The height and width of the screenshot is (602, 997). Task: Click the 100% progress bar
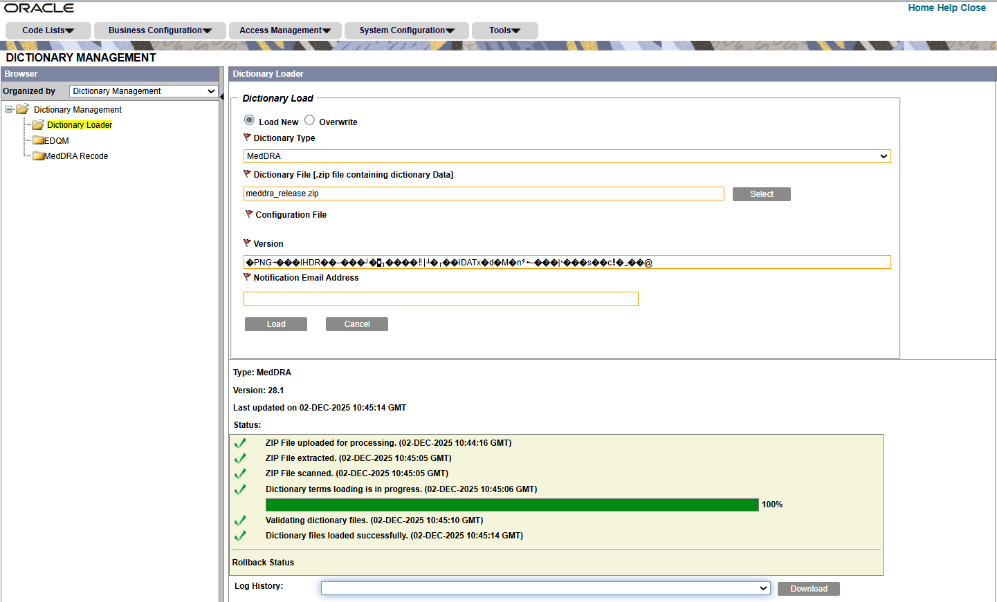512,505
